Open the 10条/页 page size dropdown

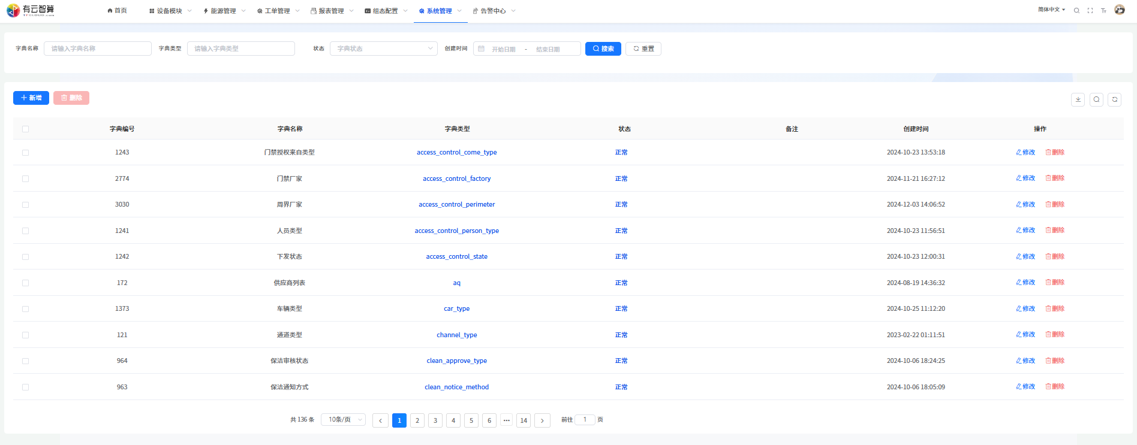(x=343, y=420)
